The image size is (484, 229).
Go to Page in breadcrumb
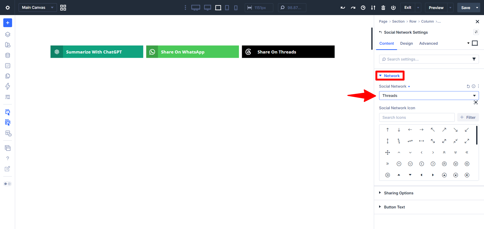pos(383,22)
